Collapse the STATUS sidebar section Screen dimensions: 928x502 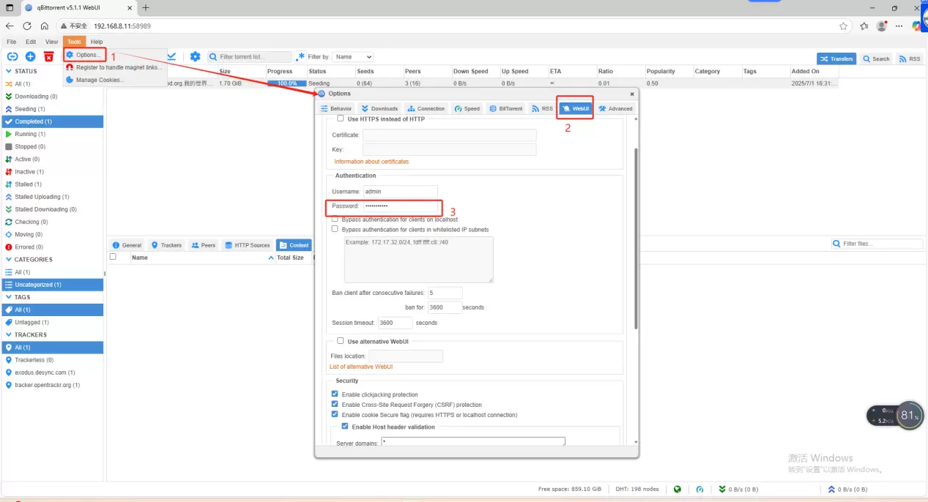(9, 71)
